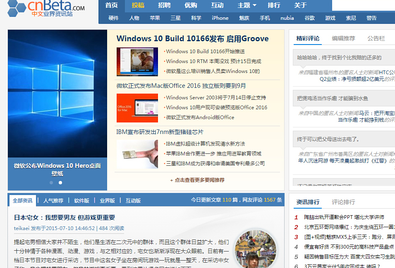Viewport: 395px width, 268px height.
Task: Click the cnBeta.COM site logo
Action: pos(46,9)
